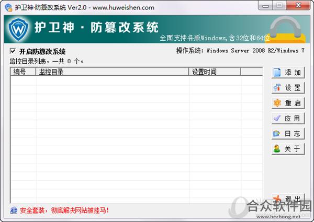The image size is (314, 222).
Task: Close the 护卫神 window
Action: [298, 5]
